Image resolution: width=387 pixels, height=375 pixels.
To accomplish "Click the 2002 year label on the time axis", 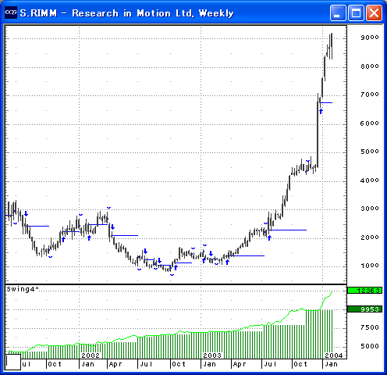I will click(91, 355).
